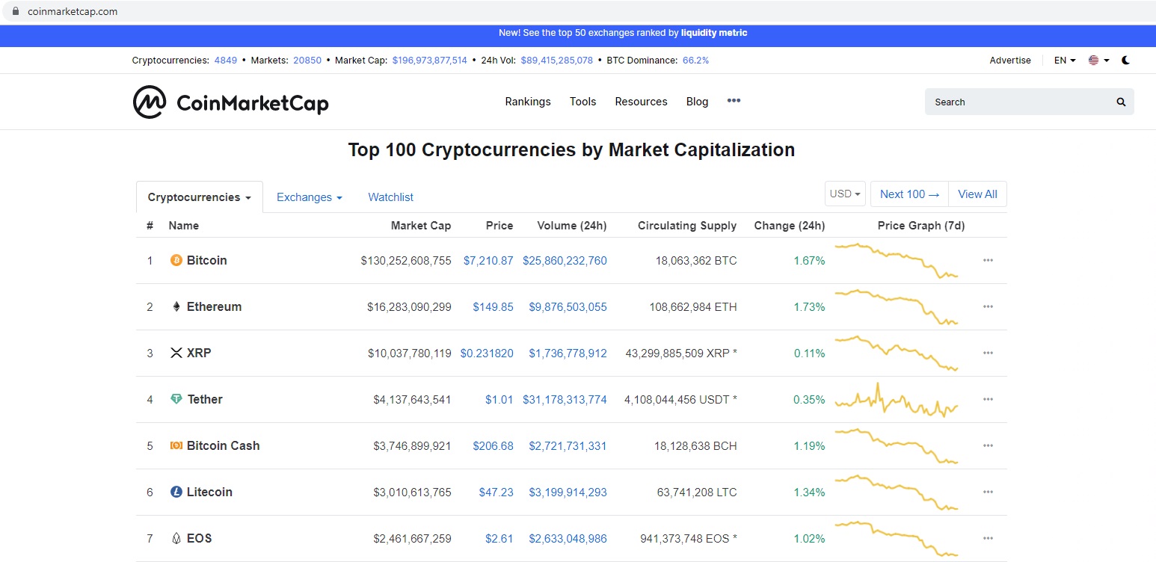Viewport: 1156px width, 562px height.
Task: Open the more options menu for EOS row
Action: 988,538
